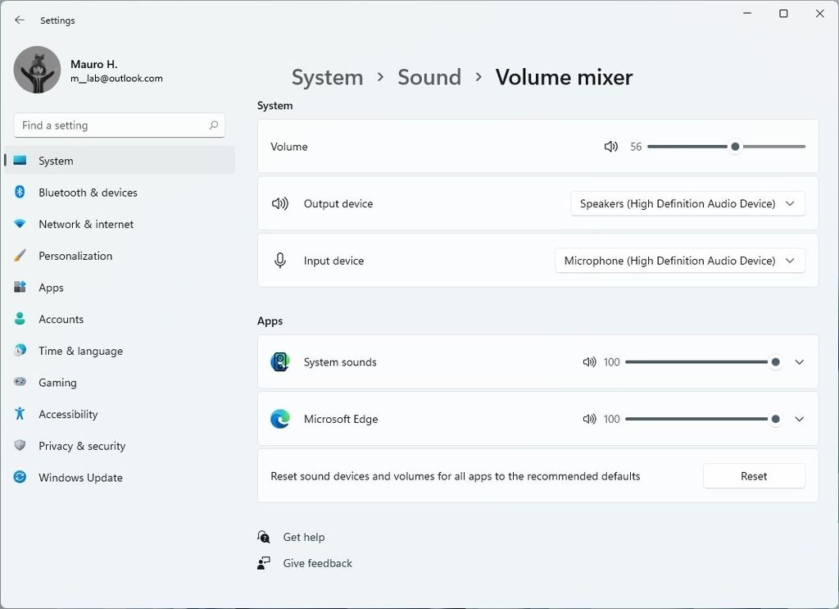The image size is (839, 609).
Task: Open the Get help link
Action: [303, 537]
